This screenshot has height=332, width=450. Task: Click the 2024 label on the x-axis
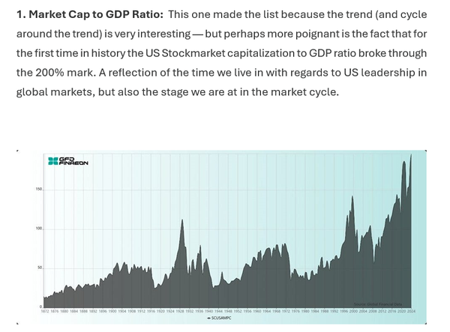(x=411, y=311)
